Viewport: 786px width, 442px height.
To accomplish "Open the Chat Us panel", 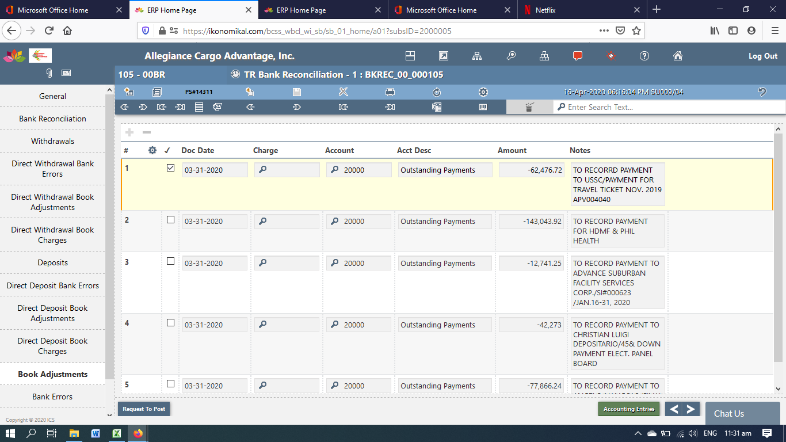I will [x=742, y=413].
